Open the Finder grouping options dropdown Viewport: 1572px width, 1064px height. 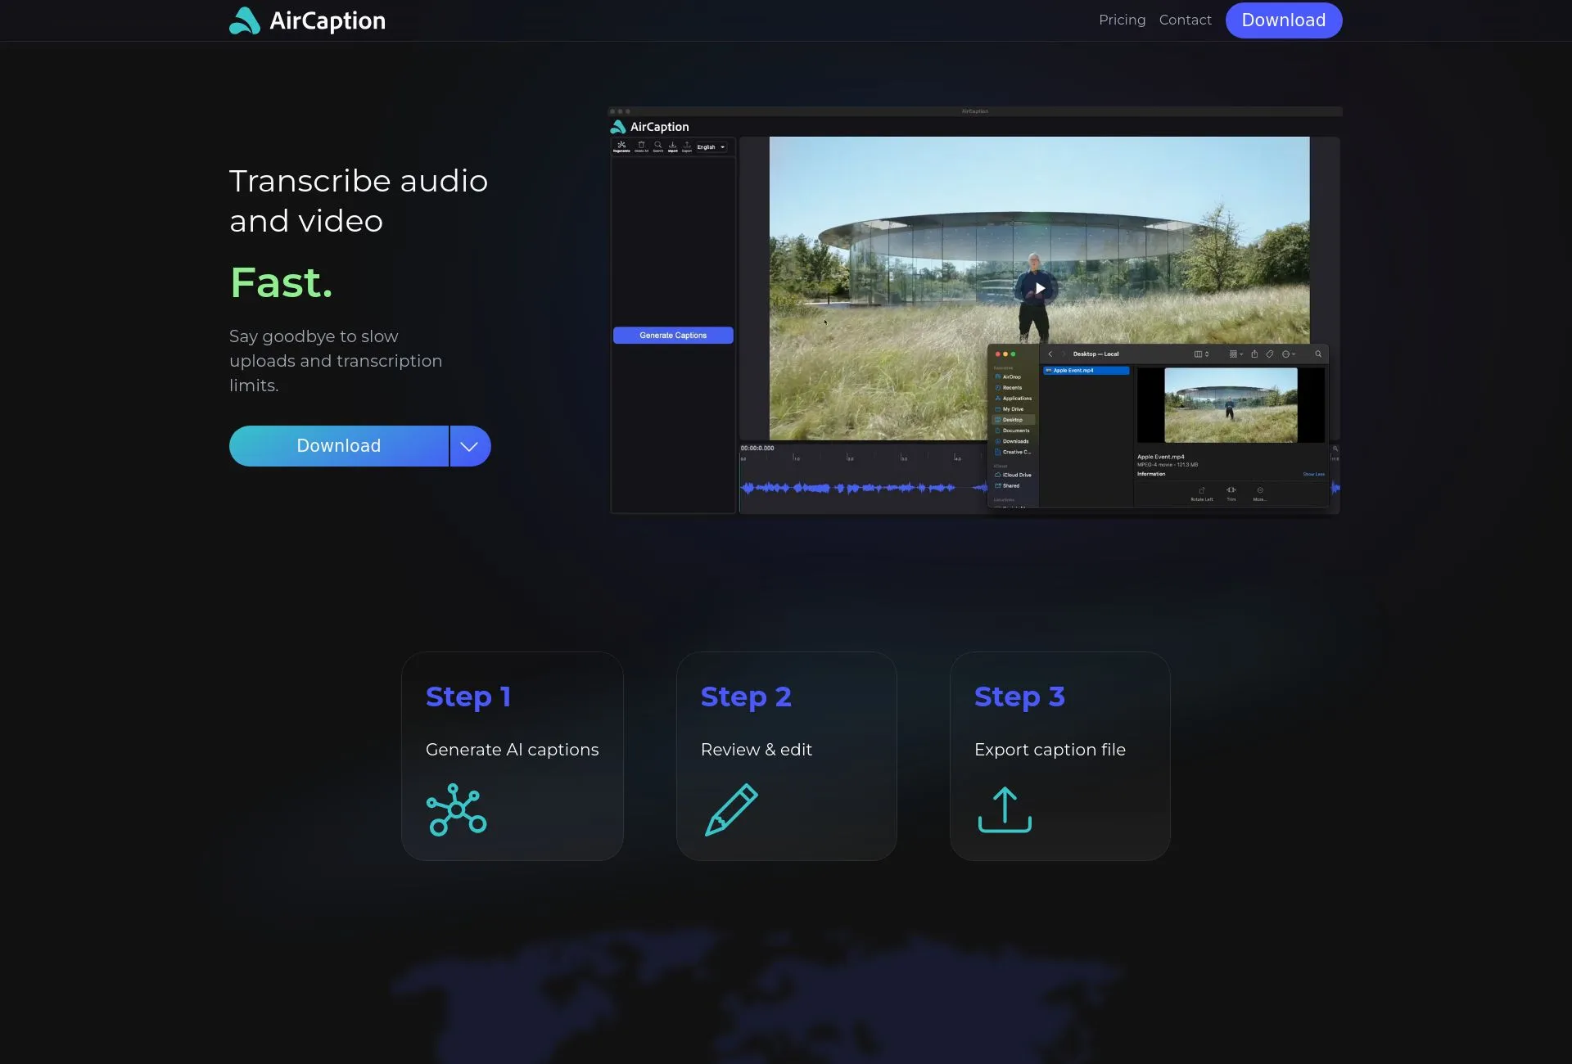[1236, 354]
